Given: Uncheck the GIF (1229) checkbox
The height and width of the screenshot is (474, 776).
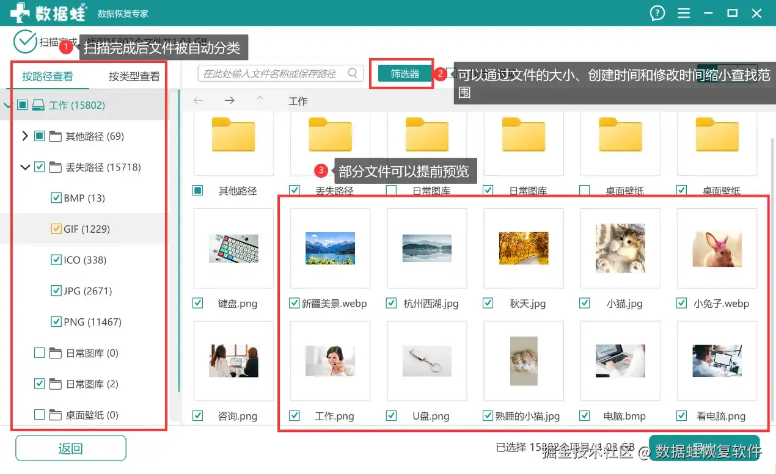Looking at the screenshot, I should pos(56,229).
